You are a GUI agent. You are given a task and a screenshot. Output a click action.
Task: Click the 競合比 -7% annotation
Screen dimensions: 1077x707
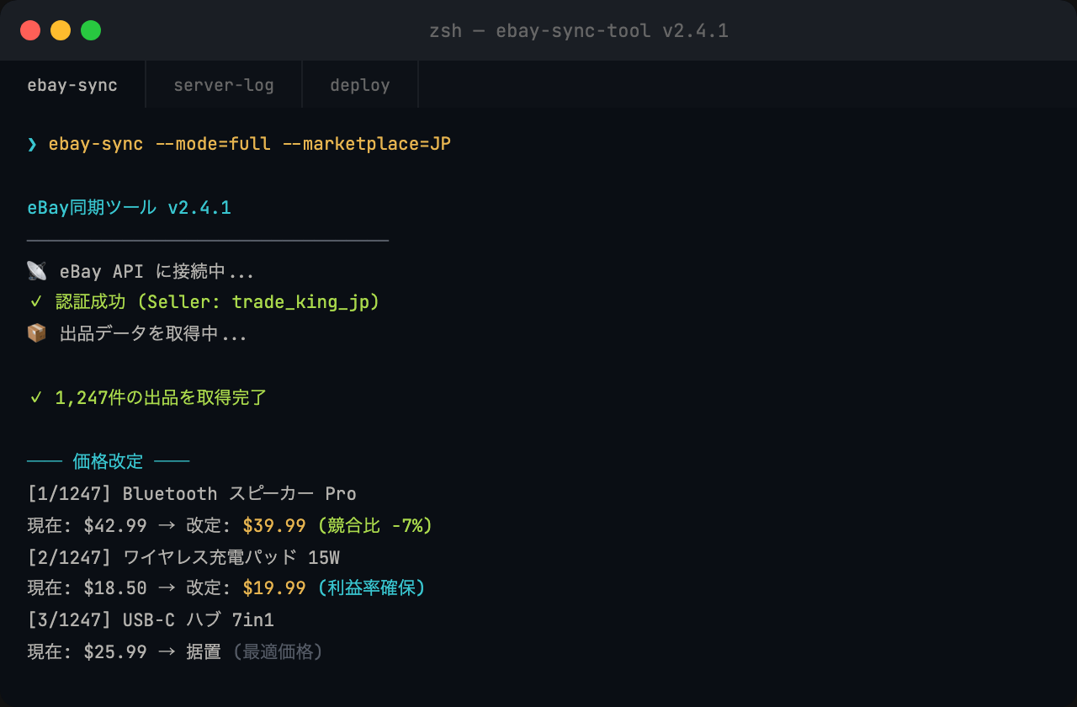[374, 526]
